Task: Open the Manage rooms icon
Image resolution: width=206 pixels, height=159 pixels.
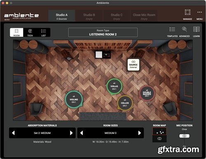Action: pos(187,15)
